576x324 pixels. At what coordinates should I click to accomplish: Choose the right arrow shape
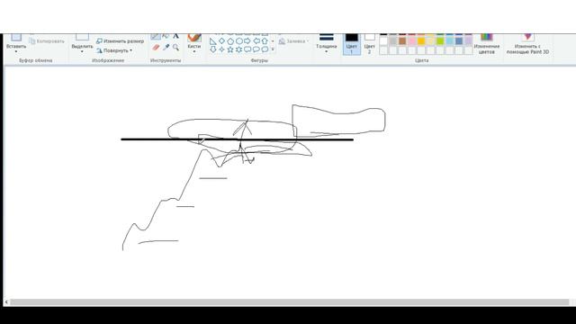point(247,41)
